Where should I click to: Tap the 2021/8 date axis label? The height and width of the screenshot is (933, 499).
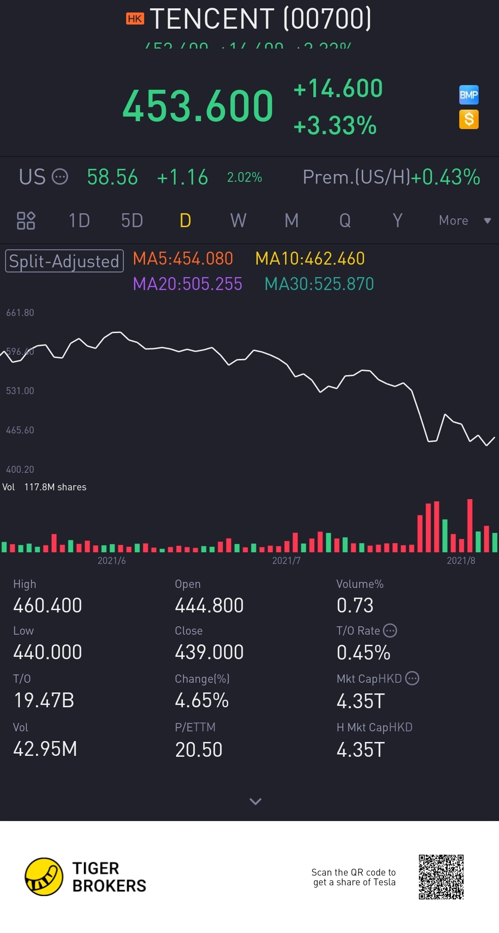[x=461, y=561]
